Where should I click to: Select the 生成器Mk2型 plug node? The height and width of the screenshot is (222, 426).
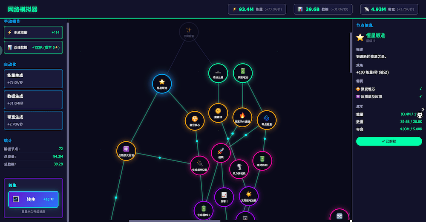pos(199,165)
